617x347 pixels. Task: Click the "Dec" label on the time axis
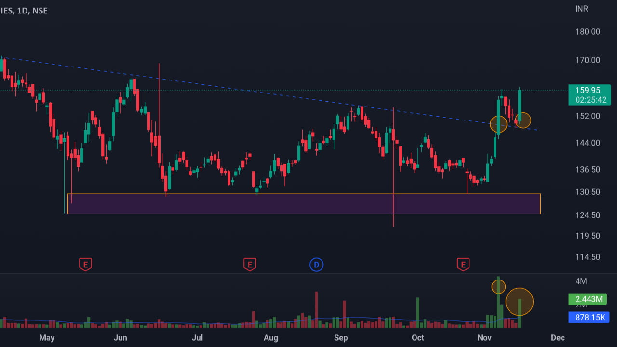[558, 338]
